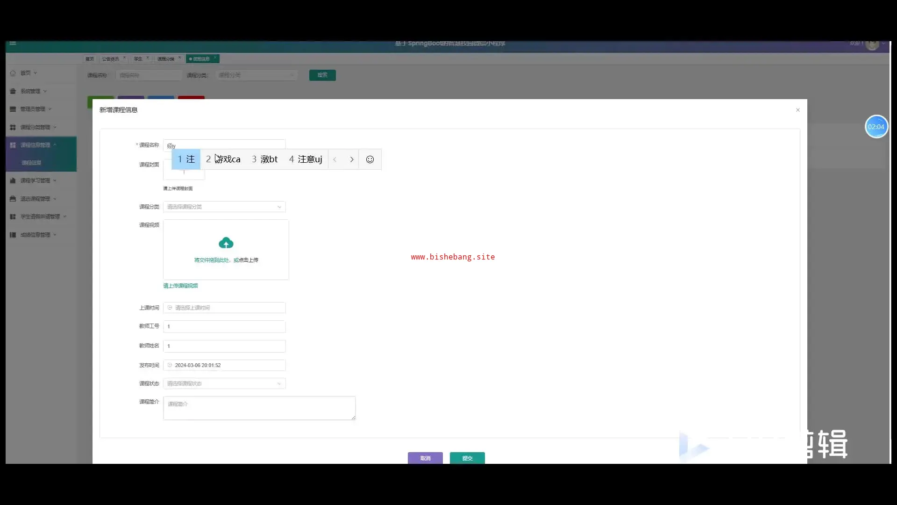The image size is (897, 505).
Task: Expand 课程学习管理 sidebar menu
Action: click(x=35, y=180)
